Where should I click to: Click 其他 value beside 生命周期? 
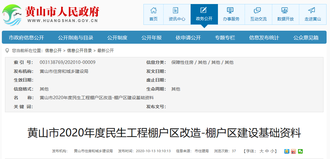[x=175, y=89]
